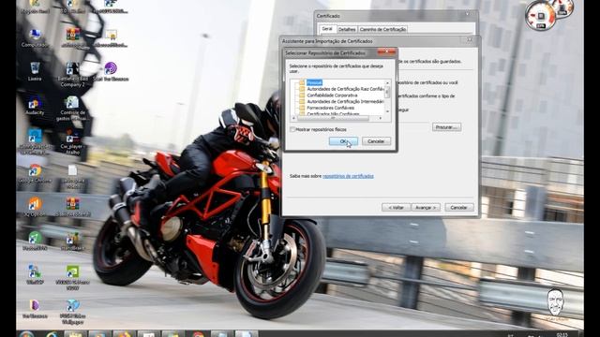
Task: Click the store list's vertical scrollbar up arrow
Action: [x=387, y=83]
